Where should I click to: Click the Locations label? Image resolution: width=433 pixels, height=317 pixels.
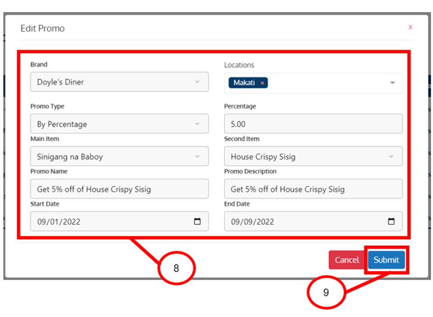pyautogui.click(x=239, y=65)
